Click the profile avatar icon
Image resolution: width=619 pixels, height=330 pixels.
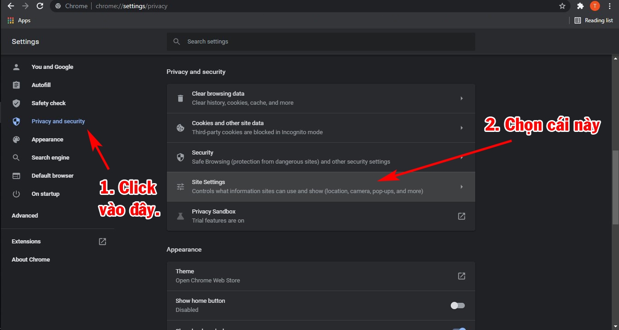pyautogui.click(x=595, y=6)
